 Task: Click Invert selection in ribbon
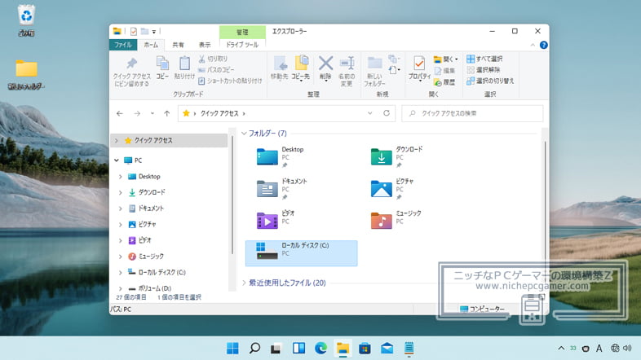tap(490, 81)
